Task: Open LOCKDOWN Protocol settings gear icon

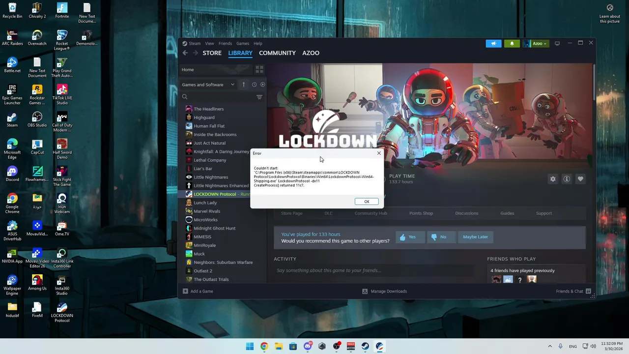Action: tap(553, 179)
